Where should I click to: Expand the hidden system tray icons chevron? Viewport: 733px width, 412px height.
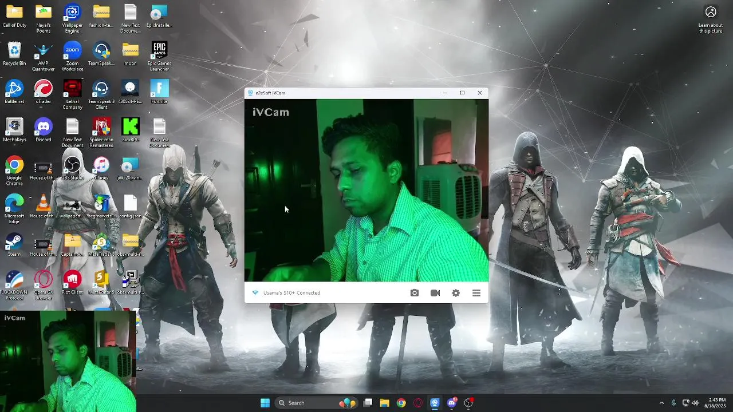pos(661,403)
